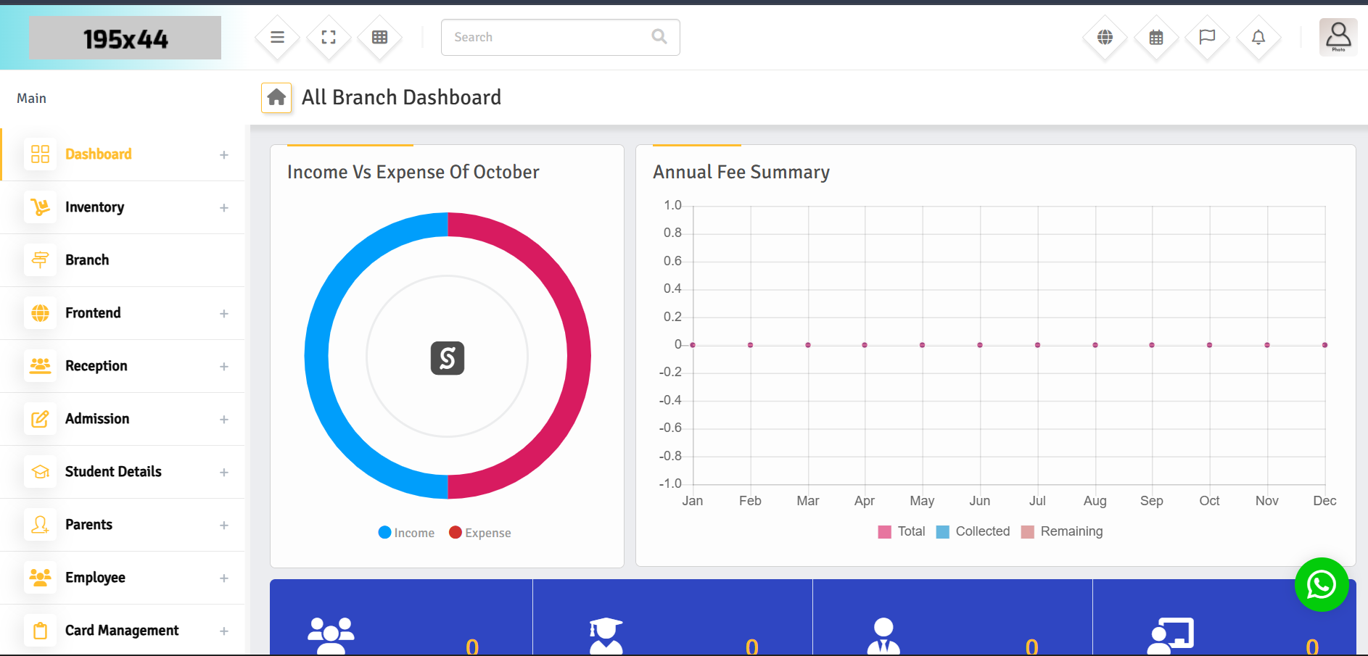Viewport: 1368px width, 656px height.
Task: Select the language globe icon
Action: coord(1104,37)
